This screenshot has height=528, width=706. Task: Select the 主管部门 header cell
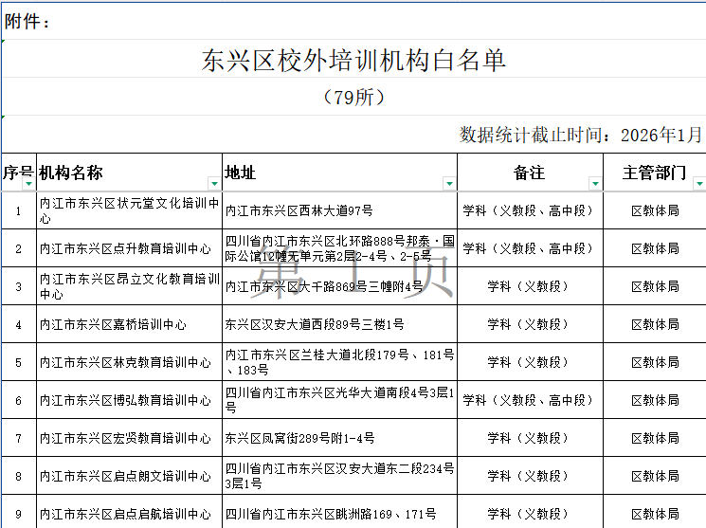click(x=655, y=173)
